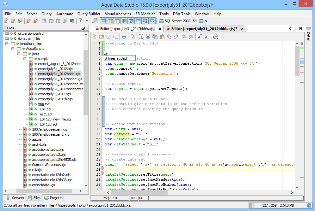This screenshot has width=315, height=211.
Task: Select TEST123_new_file.sql in the file tree
Action: coord(54,119)
